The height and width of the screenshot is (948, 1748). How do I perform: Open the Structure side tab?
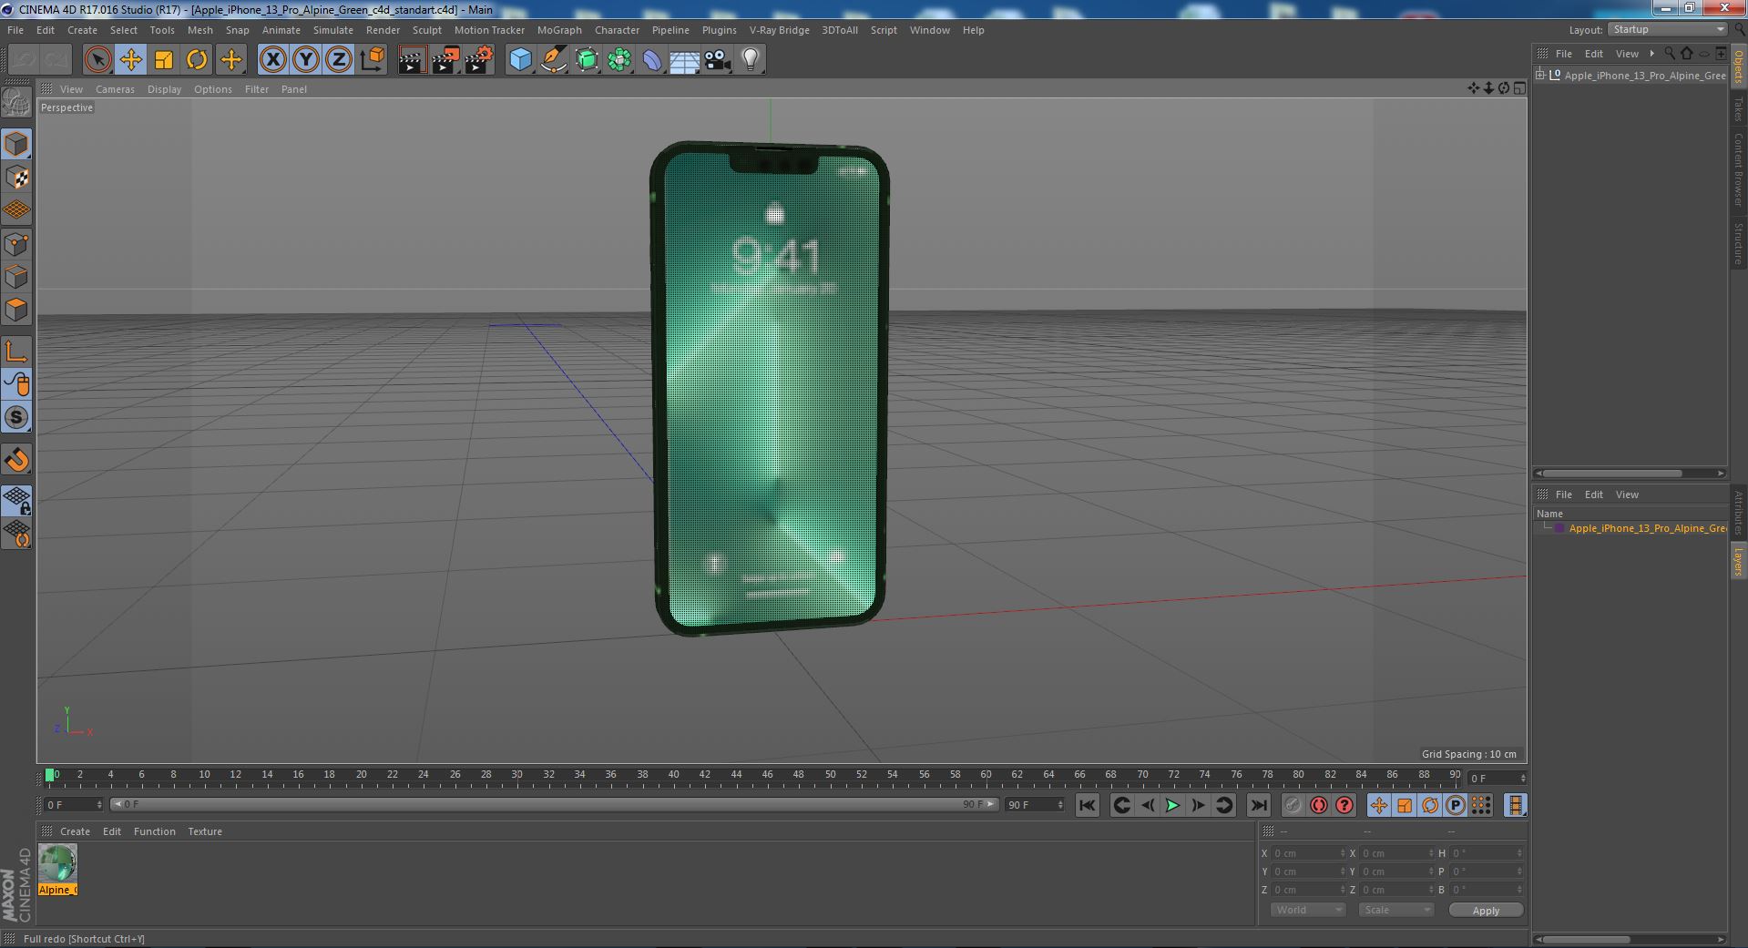point(1738,243)
